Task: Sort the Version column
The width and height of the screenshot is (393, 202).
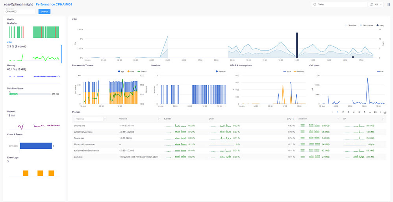Action: (159, 118)
